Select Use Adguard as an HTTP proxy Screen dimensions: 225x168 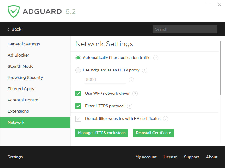tap(78, 70)
